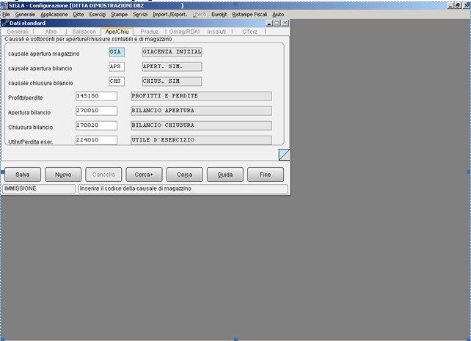Click the Fine button
Viewport: 471px width, 341px height.
pos(266,175)
